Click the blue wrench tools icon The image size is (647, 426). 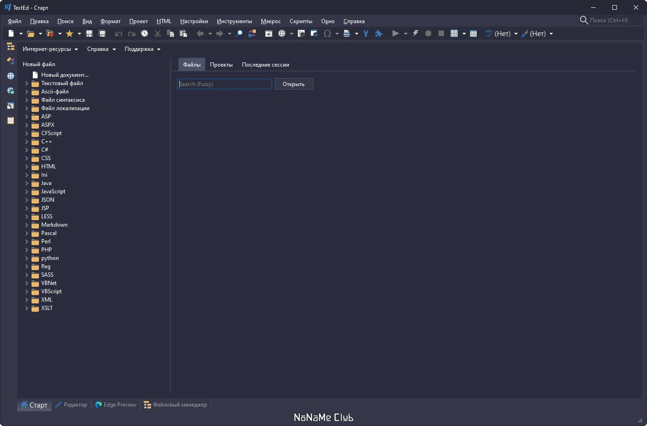tap(366, 34)
